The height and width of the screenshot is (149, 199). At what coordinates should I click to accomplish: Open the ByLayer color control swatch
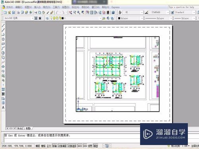tap(131, 18)
